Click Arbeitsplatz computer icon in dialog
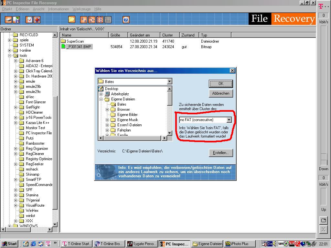 (x=107, y=94)
